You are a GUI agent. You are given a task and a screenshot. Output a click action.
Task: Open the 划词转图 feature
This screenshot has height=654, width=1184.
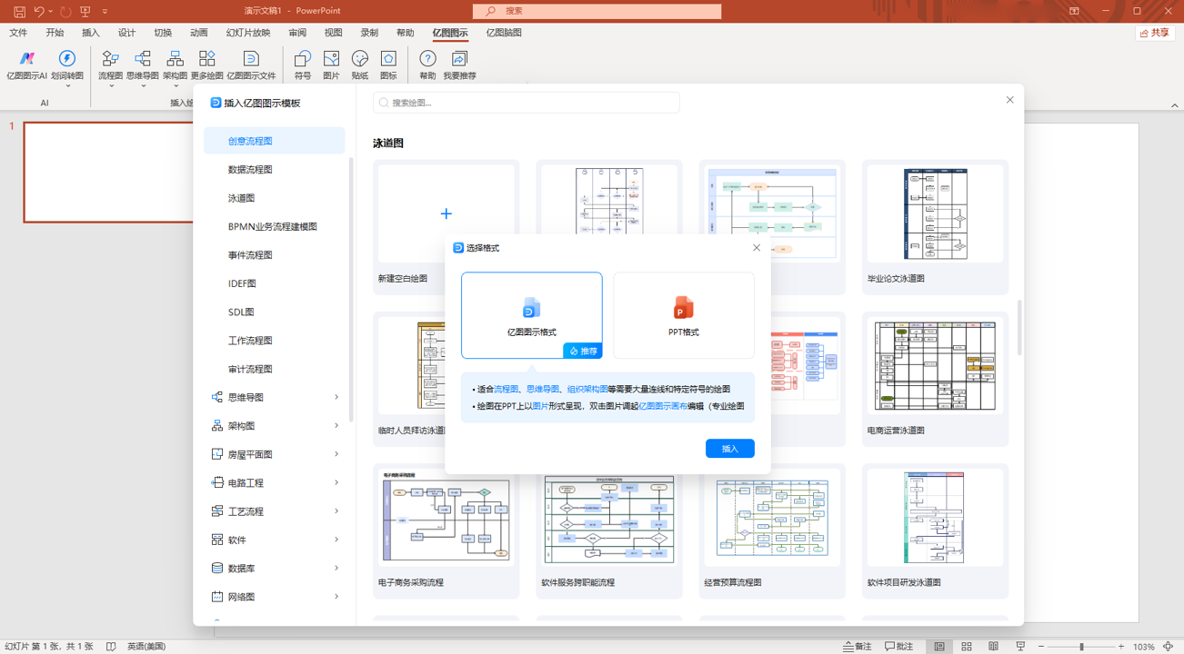pos(66,64)
